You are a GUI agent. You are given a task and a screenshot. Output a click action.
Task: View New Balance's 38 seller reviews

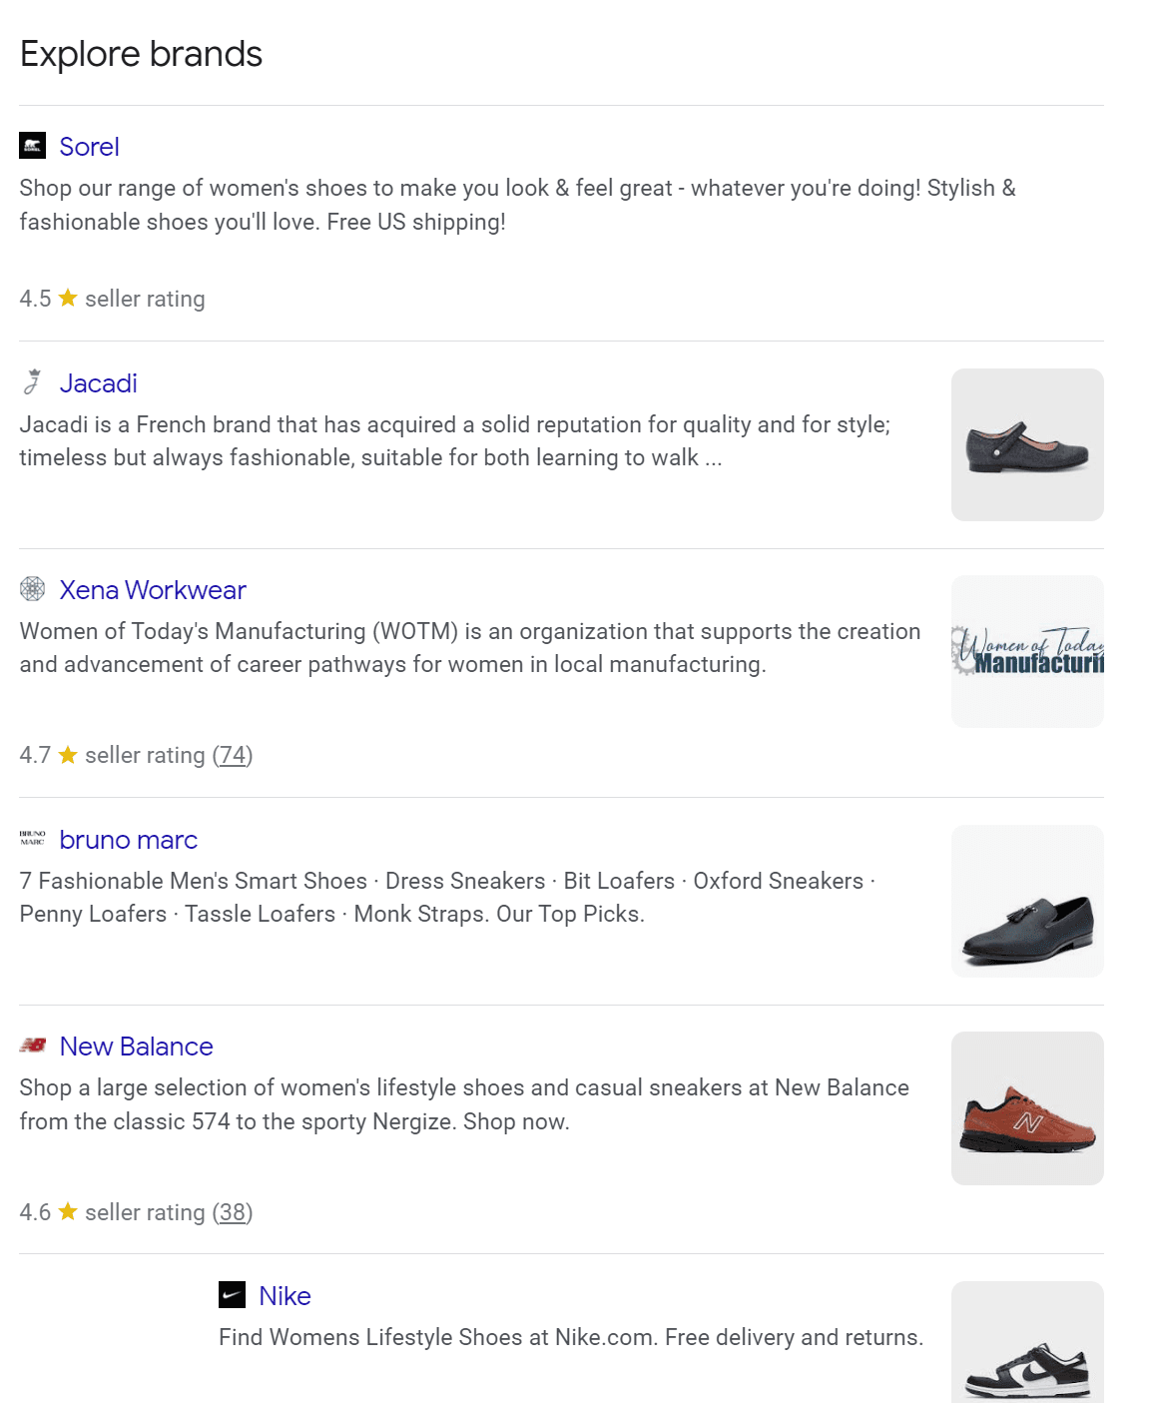click(233, 1211)
